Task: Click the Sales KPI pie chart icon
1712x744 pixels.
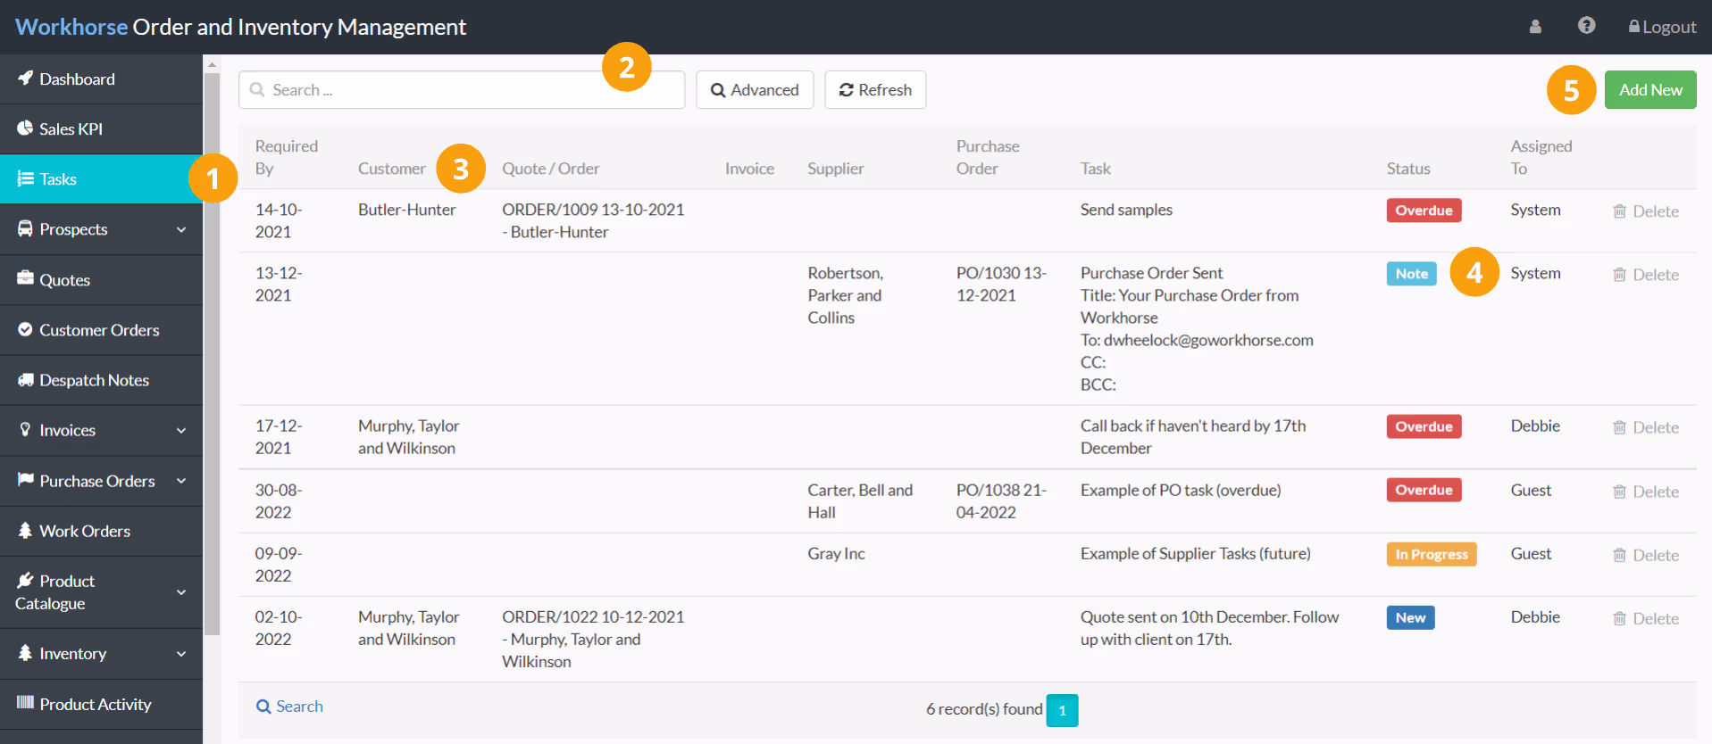Action: click(x=25, y=128)
